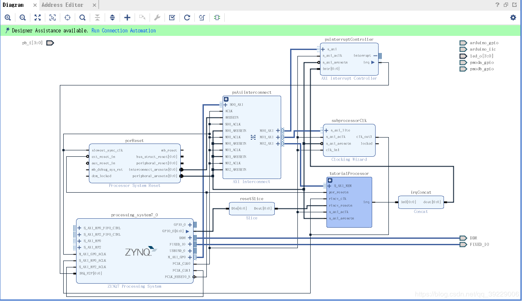Click the Regenerate Layout icon
This screenshot has height=302, width=523.
coord(187,18)
